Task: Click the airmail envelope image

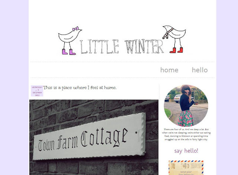Action: (x=186, y=168)
